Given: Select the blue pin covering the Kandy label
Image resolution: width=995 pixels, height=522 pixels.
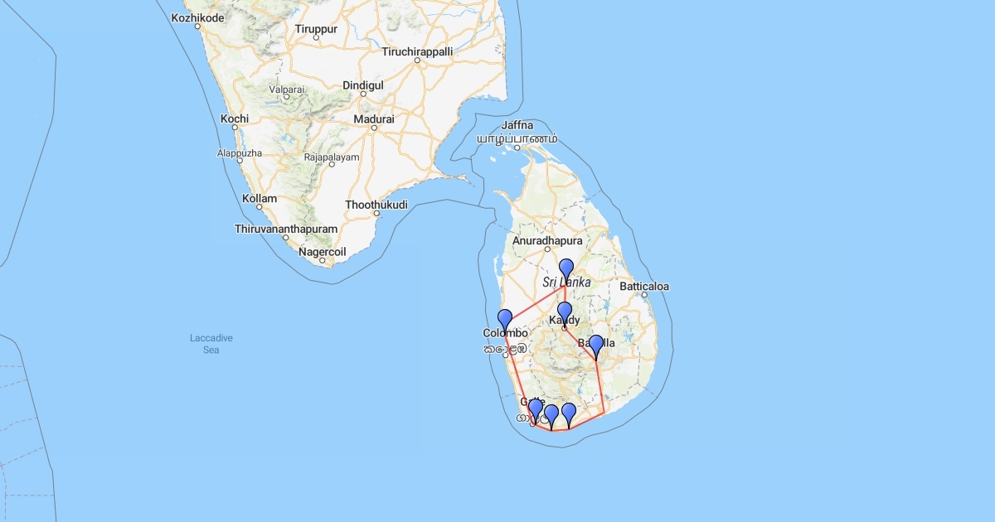Looking at the screenshot, I should 564,312.
